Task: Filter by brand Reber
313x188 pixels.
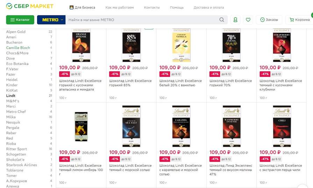Action: [x=11, y=133]
